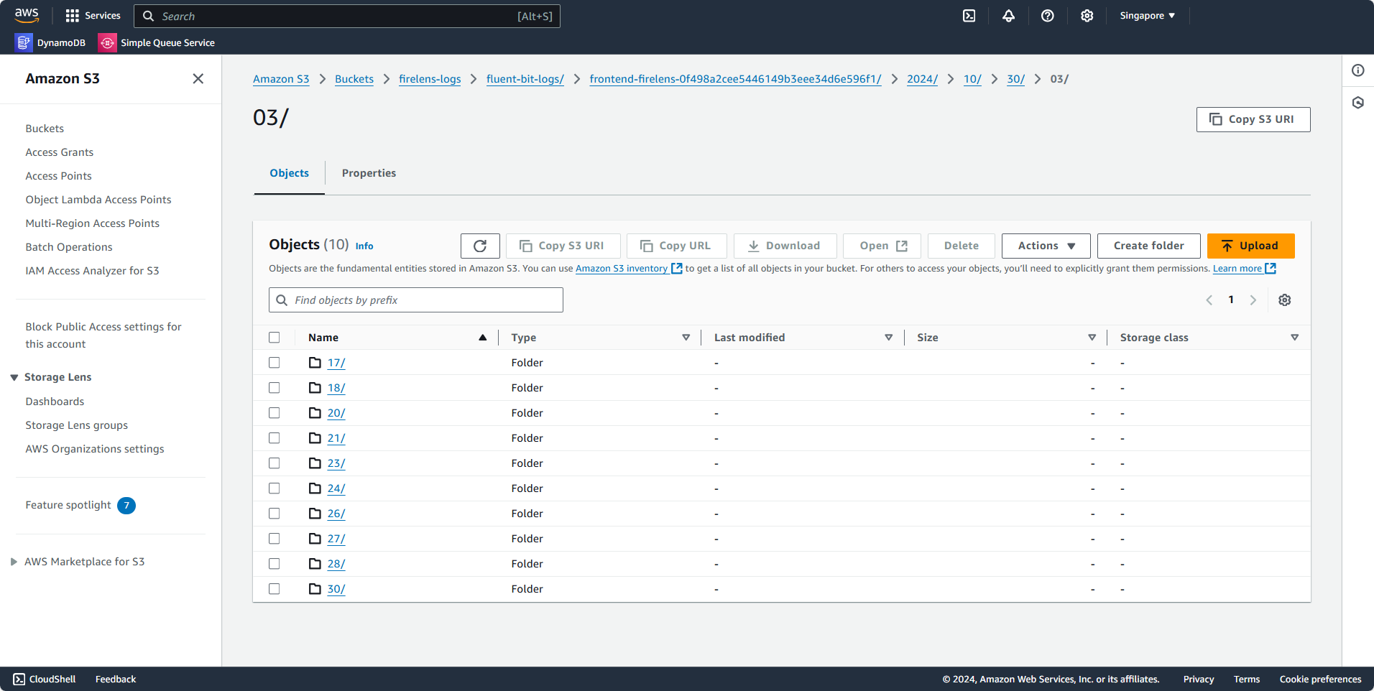Sort by Size column arrow

click(x=1092, y=338)
